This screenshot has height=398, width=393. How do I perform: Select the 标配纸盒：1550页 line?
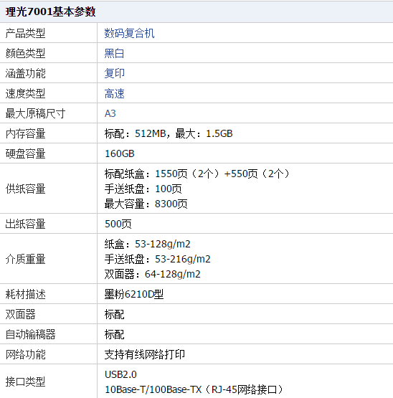[x=197, y=174]
